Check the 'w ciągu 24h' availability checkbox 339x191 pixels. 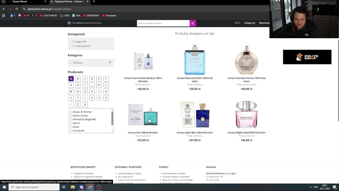pyautogui.click(x=72, y=41)
